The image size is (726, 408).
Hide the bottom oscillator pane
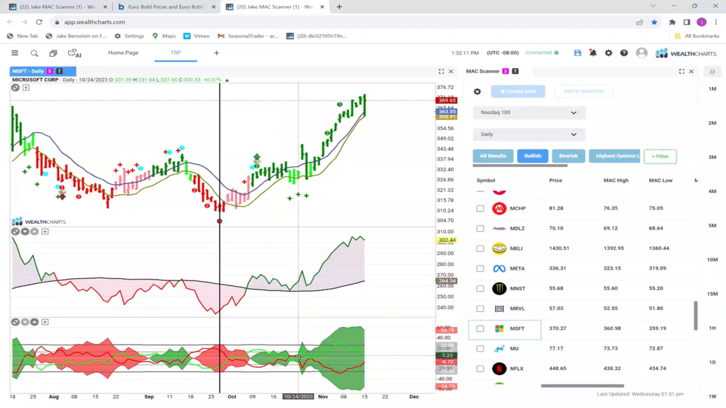point(15,322)
